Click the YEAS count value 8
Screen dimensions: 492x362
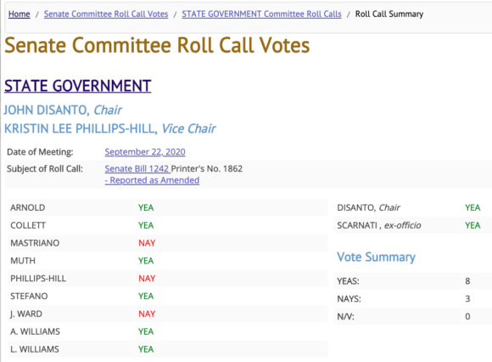[x=467, y=281]
